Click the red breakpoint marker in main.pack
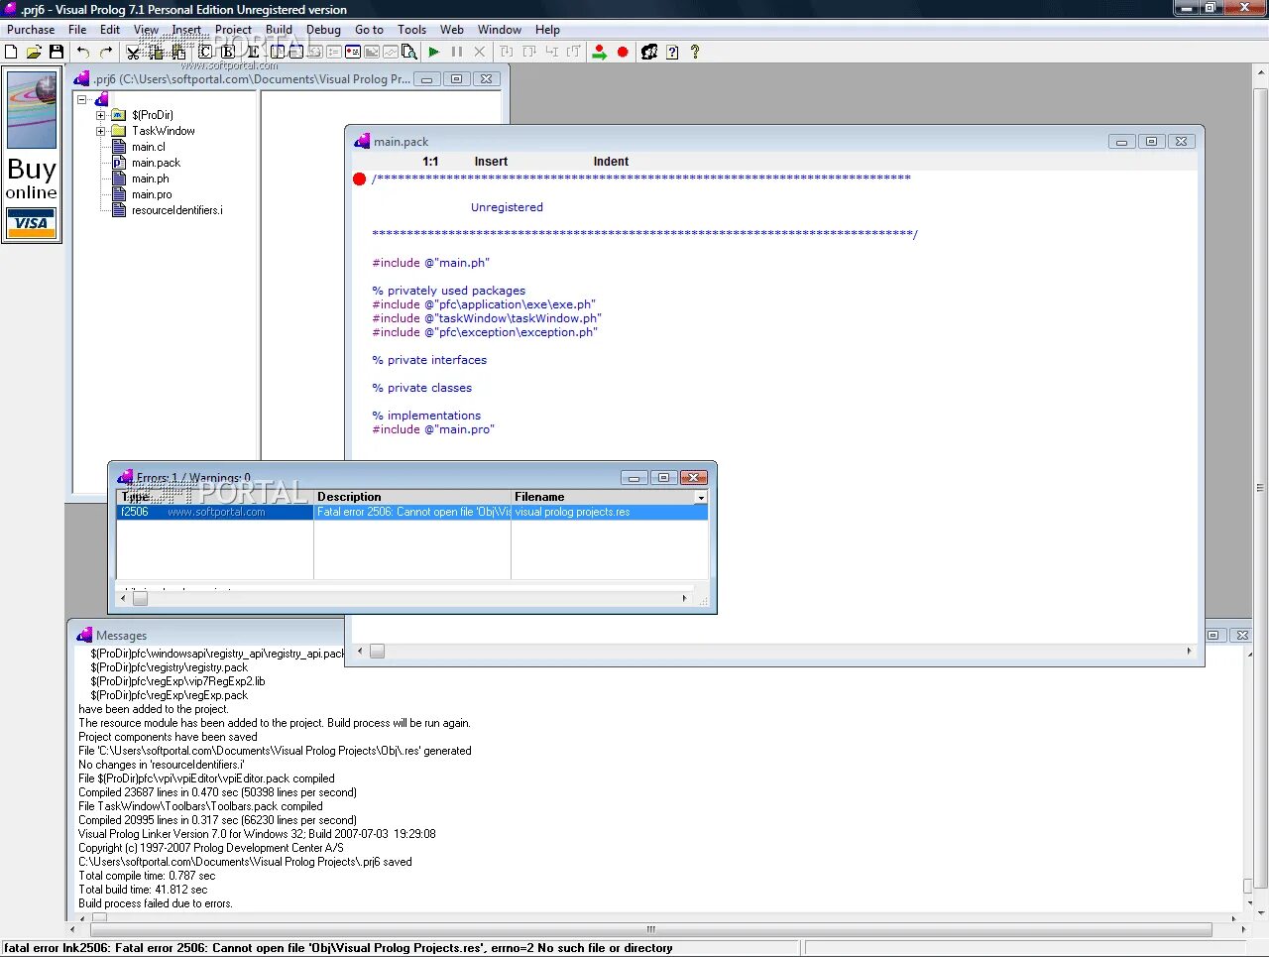Screen dimensions: 1269x957 pos(359,179)
